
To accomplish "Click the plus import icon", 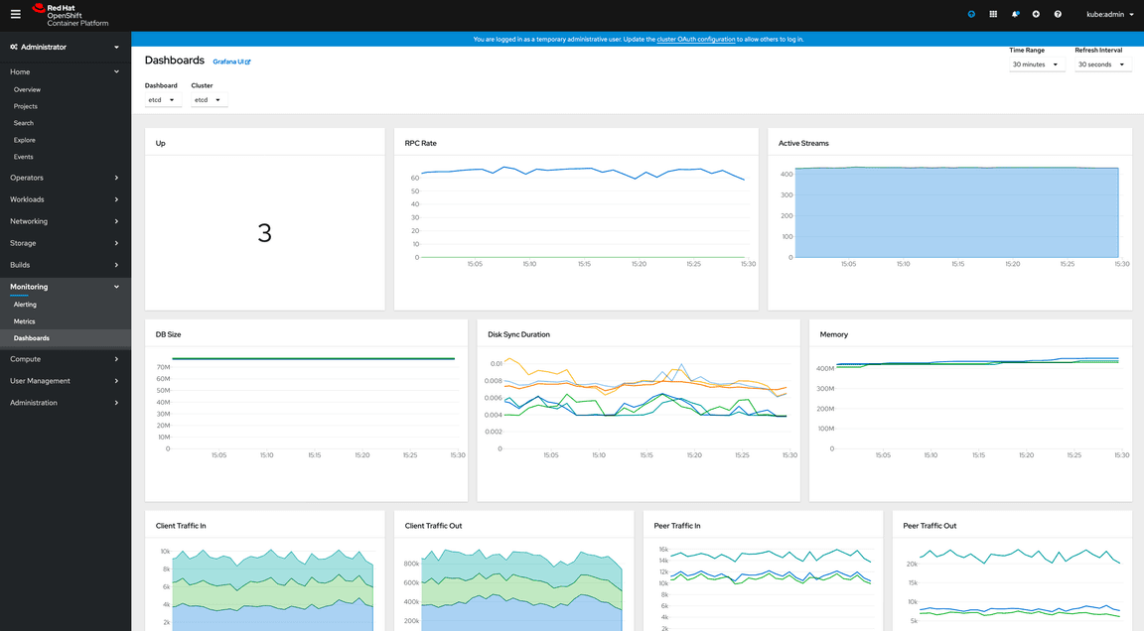I will [x=1036, y=14].
